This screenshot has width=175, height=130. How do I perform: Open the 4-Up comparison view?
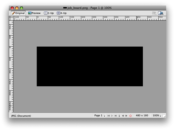point(62,13)
